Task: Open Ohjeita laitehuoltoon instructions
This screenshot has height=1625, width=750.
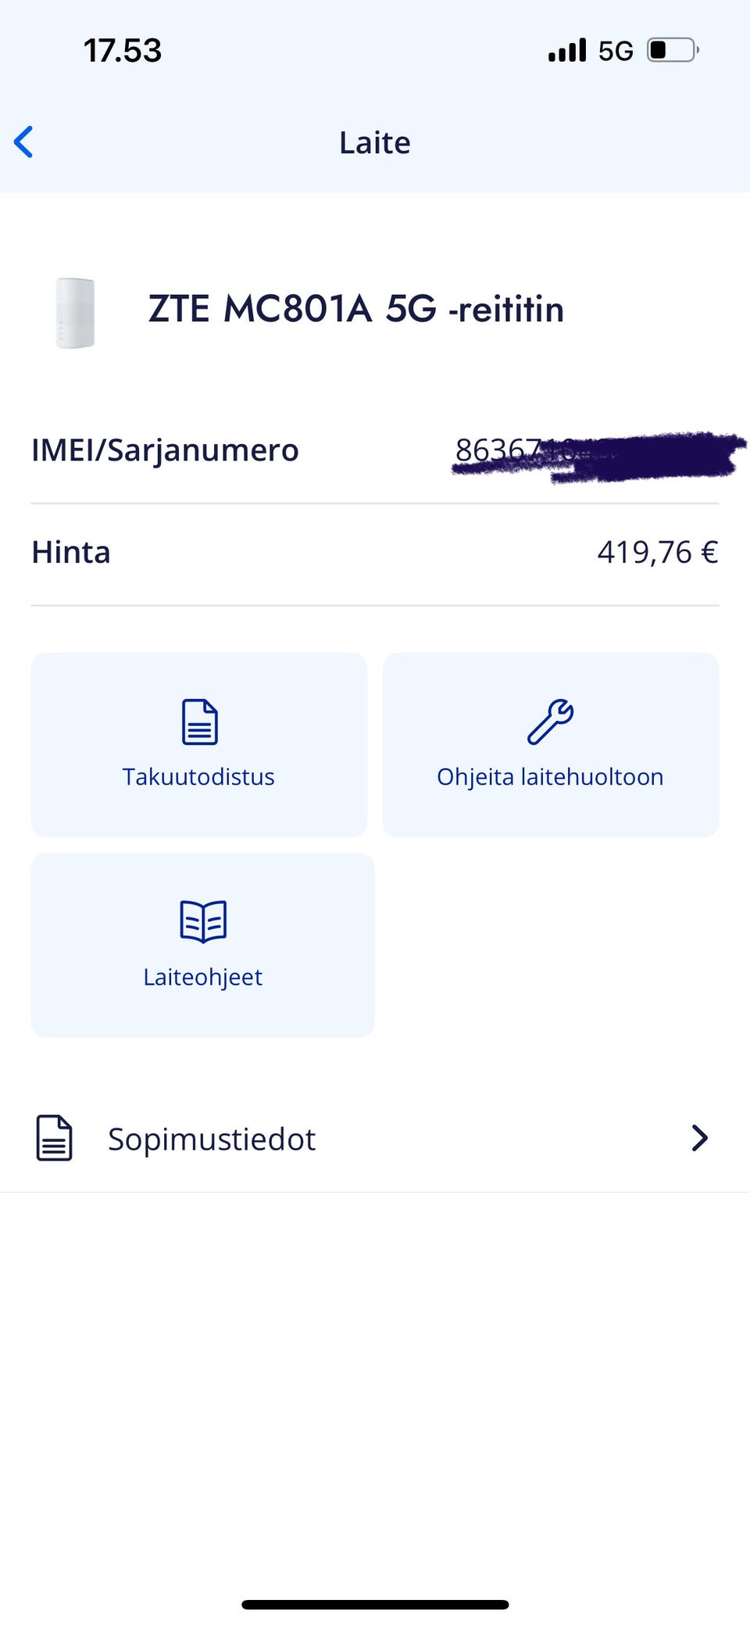Action: point(550,744)
